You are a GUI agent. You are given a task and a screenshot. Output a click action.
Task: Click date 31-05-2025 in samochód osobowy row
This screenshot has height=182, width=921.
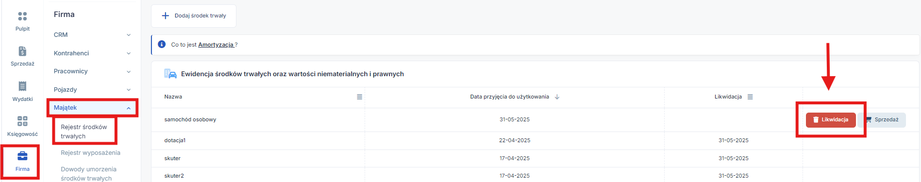click(515, 120)
